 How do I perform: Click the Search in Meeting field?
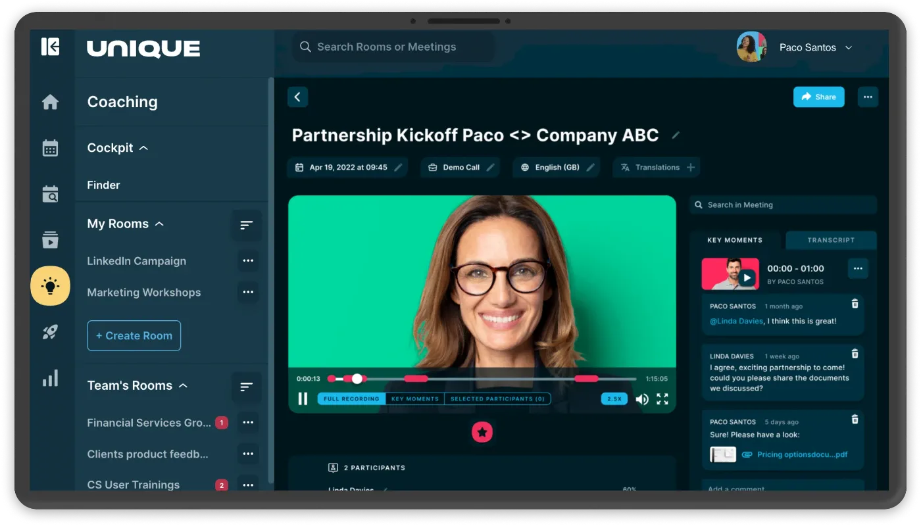[783, 205]
